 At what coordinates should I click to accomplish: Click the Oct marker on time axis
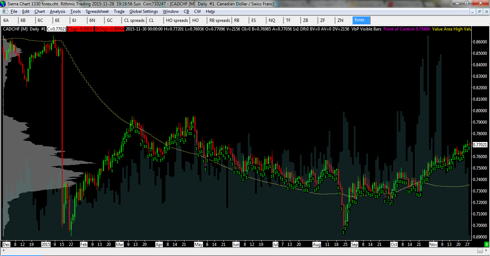[394, 244]
